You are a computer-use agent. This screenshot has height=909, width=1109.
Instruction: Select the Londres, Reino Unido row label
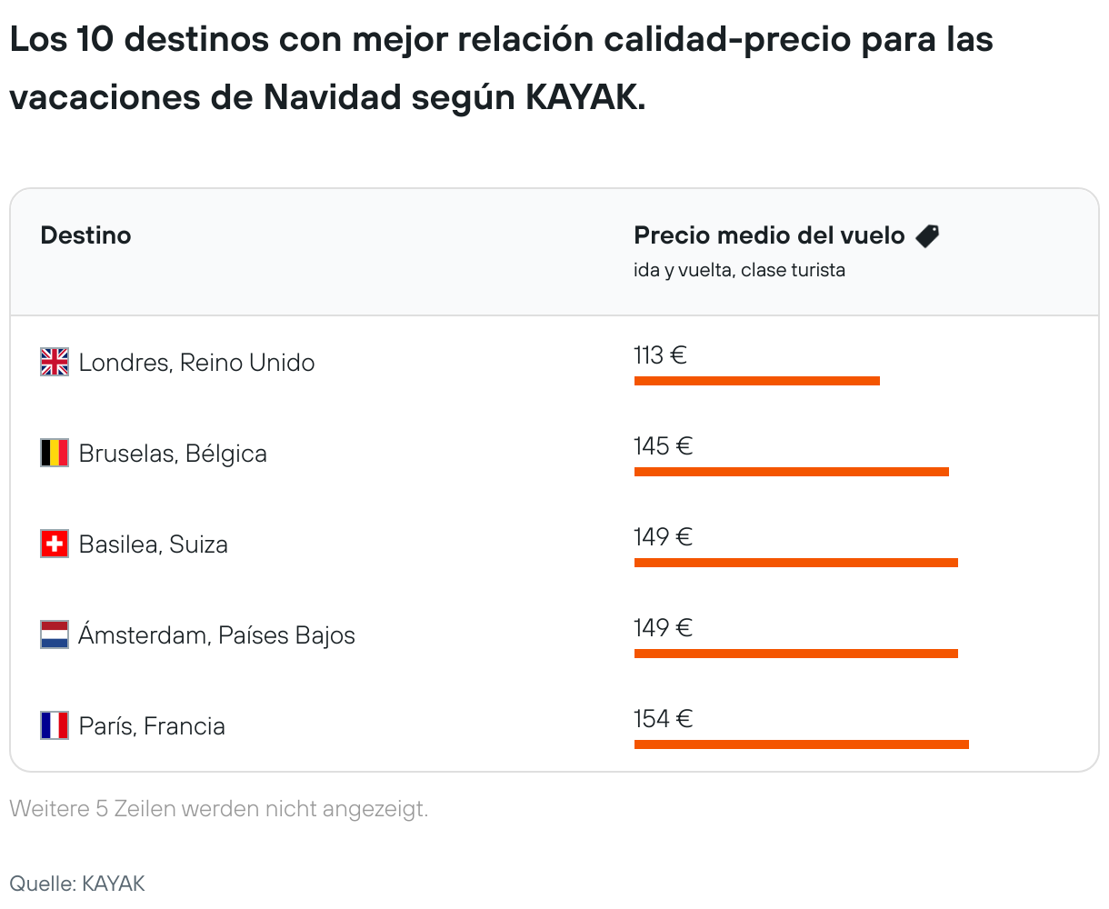click(196, 363)
